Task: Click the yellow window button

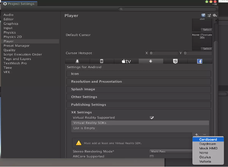Action: (211, 2)
